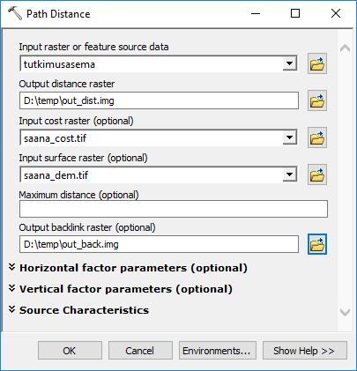Viewport: 357px width, 371px height.
Task: Open the Environments settings
Action: [x=218, y=351]
